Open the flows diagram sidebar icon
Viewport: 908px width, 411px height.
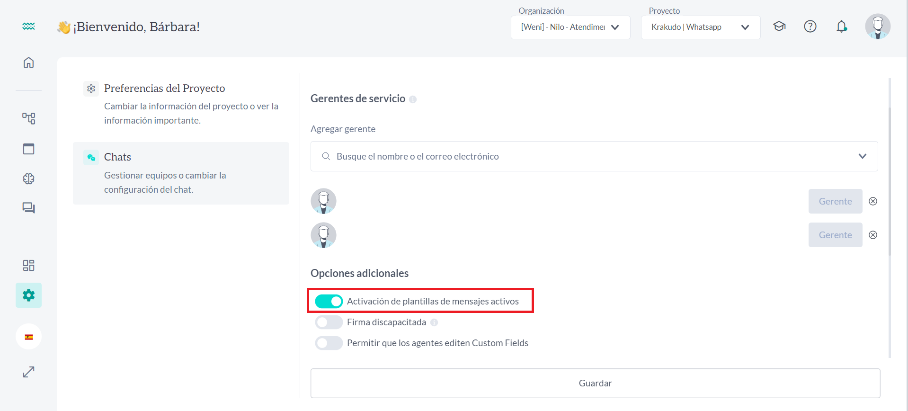tap(28, 118)
